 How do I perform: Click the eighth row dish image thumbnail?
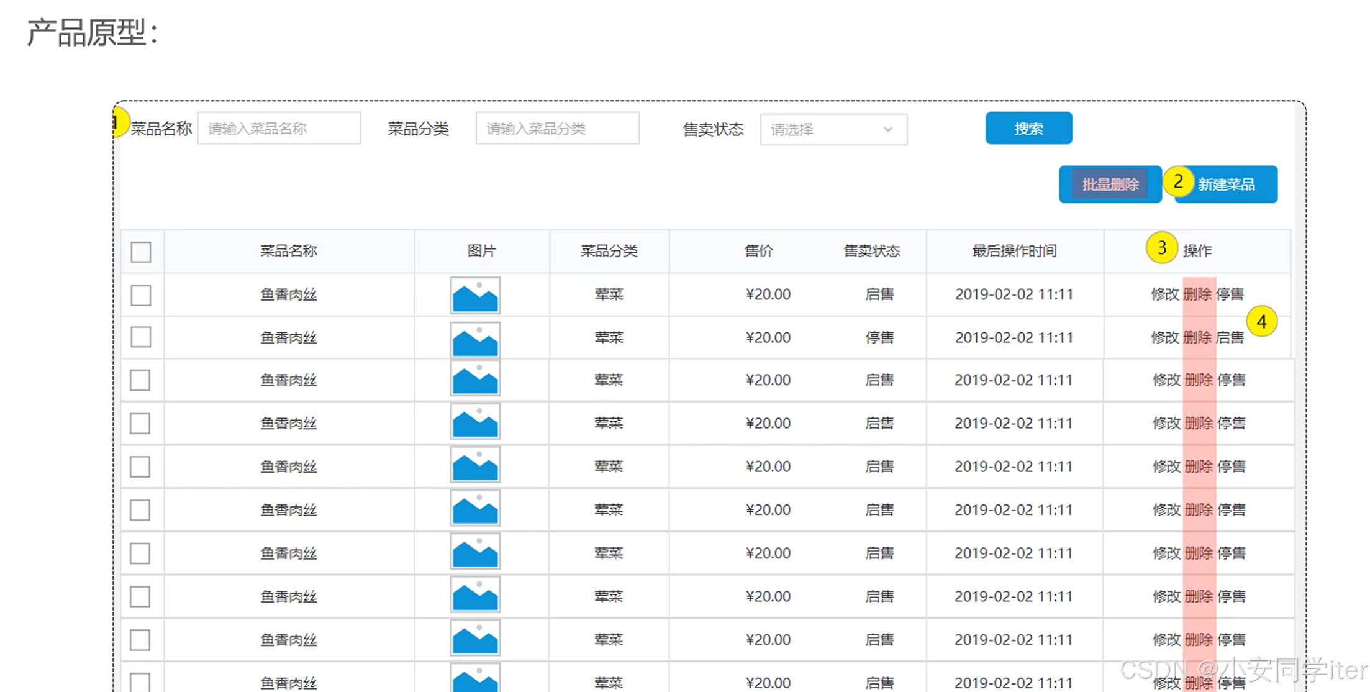click(x=475, y=595)
